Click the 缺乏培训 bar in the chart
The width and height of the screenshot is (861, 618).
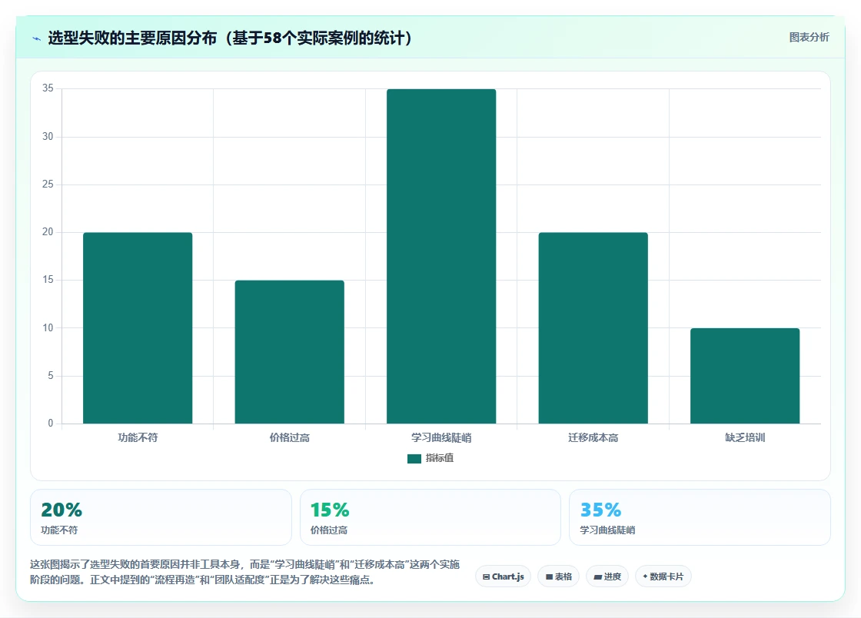(x=745, y=375)
